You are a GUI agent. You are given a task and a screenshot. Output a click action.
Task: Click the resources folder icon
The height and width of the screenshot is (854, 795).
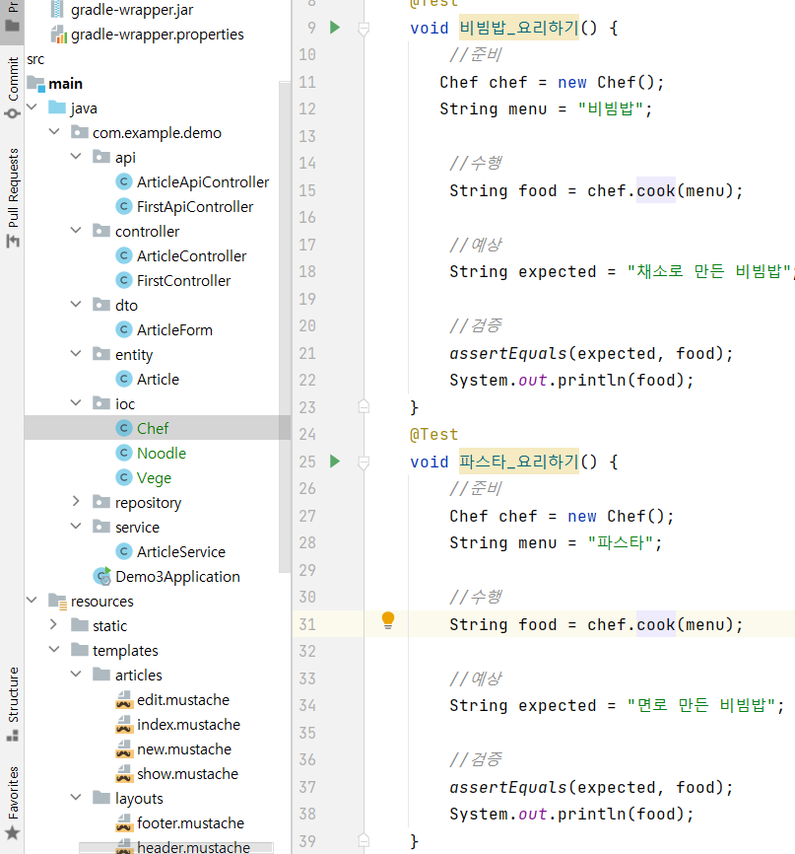click(58, 601)
